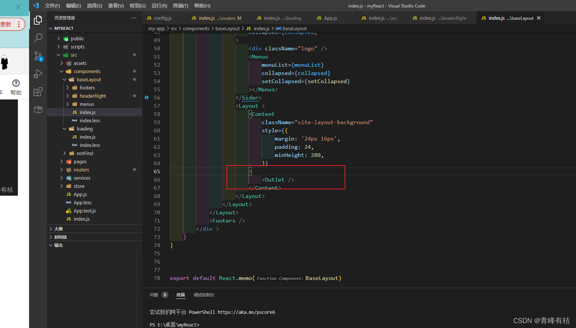Screen dimensions: 576x328
Task: Click my-app breadcrumb segment
Action: point(156,28)
